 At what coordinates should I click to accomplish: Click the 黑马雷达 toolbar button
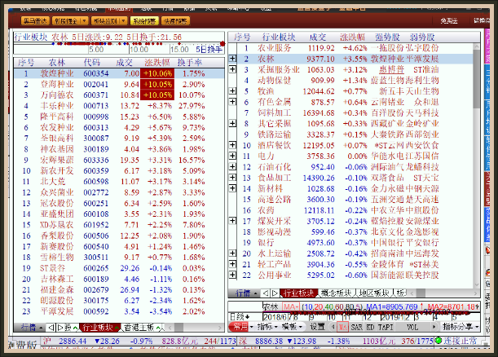[x=35, y=21]
